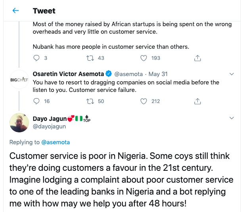This screenshot has height=212, width=241.
Task: Open more options chevron on Dayo Jagun's tweet
Action: (x=232, y=118)
